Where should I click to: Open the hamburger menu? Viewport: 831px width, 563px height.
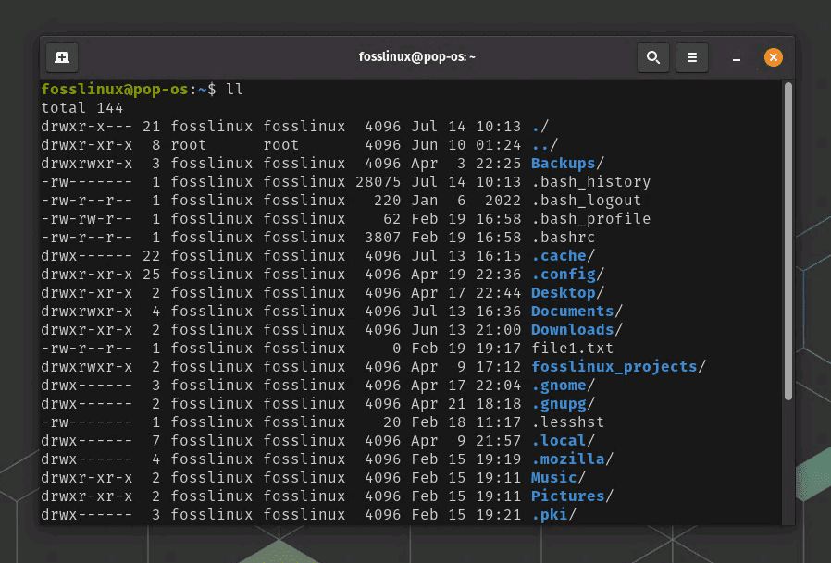pos(692,57)
